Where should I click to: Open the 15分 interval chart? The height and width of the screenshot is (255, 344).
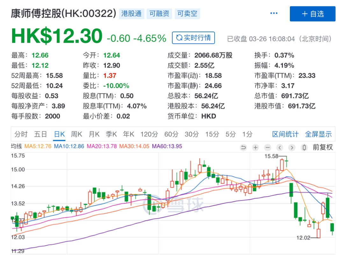tap(212, 134)
